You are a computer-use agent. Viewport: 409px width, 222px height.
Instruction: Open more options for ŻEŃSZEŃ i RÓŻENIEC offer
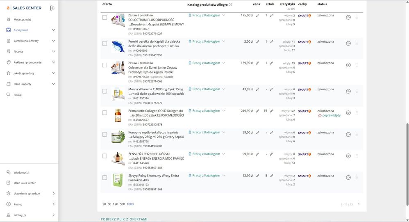(357, 156)
